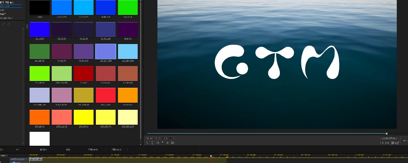Screen dimensions: 408x163
Task: Click the fourth timeline toolbar tool label
Action: tap(92, 149)
